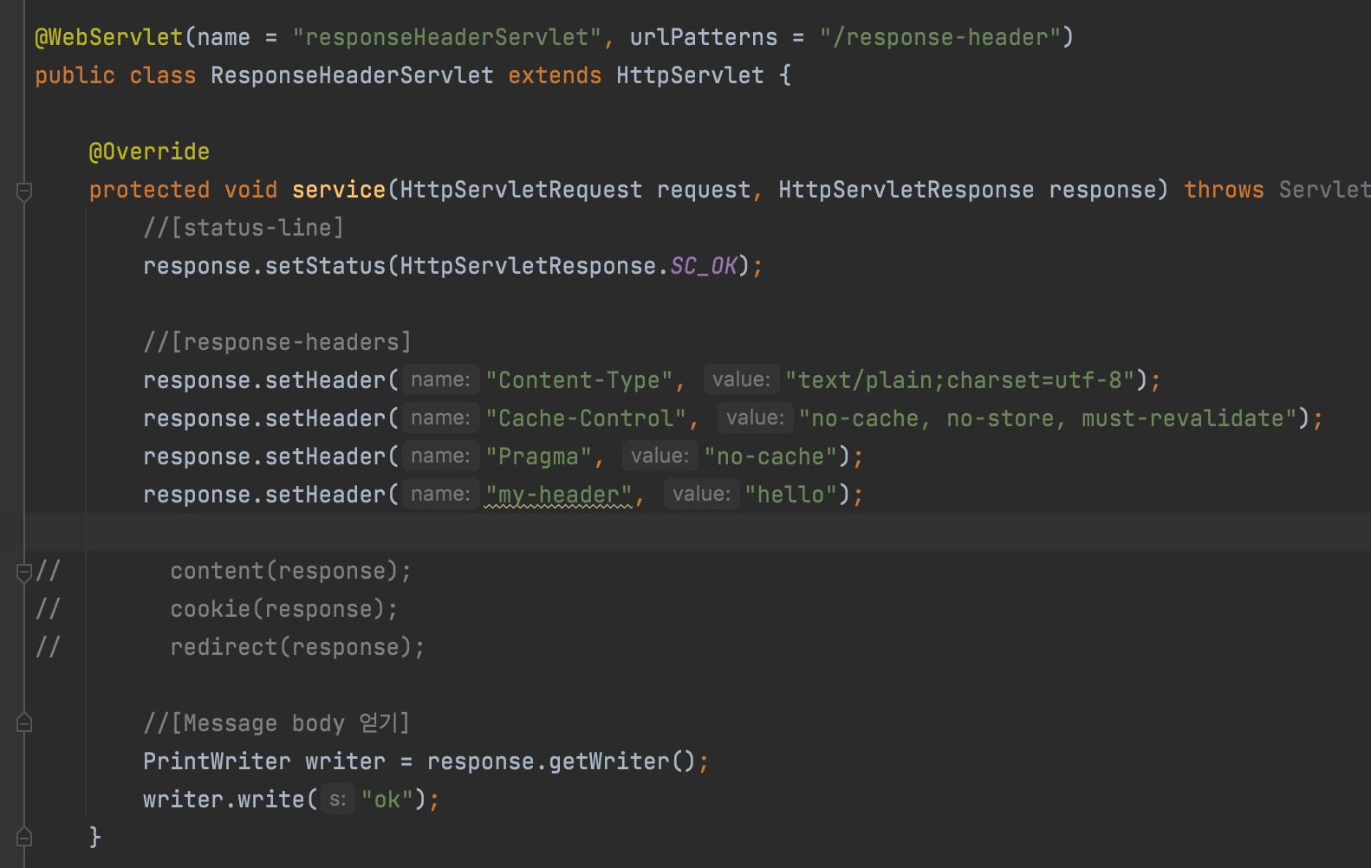Click the "/response-header" URL string
This screenshot has height=868, width=1371.
tap(940, 37)
